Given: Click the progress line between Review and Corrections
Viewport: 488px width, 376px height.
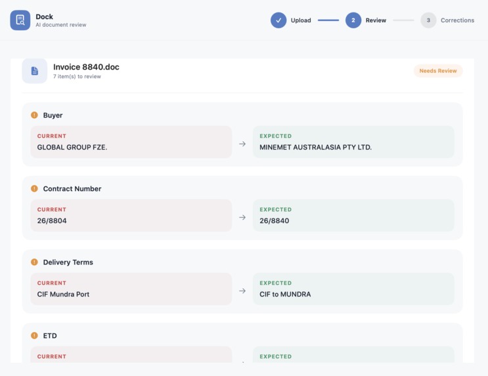Looking at the screenshot, I should 404,20.
